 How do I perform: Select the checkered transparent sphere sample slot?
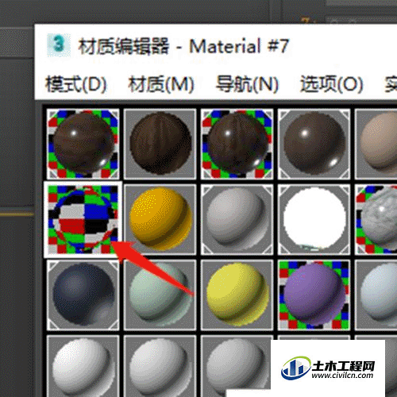[83, 219]
